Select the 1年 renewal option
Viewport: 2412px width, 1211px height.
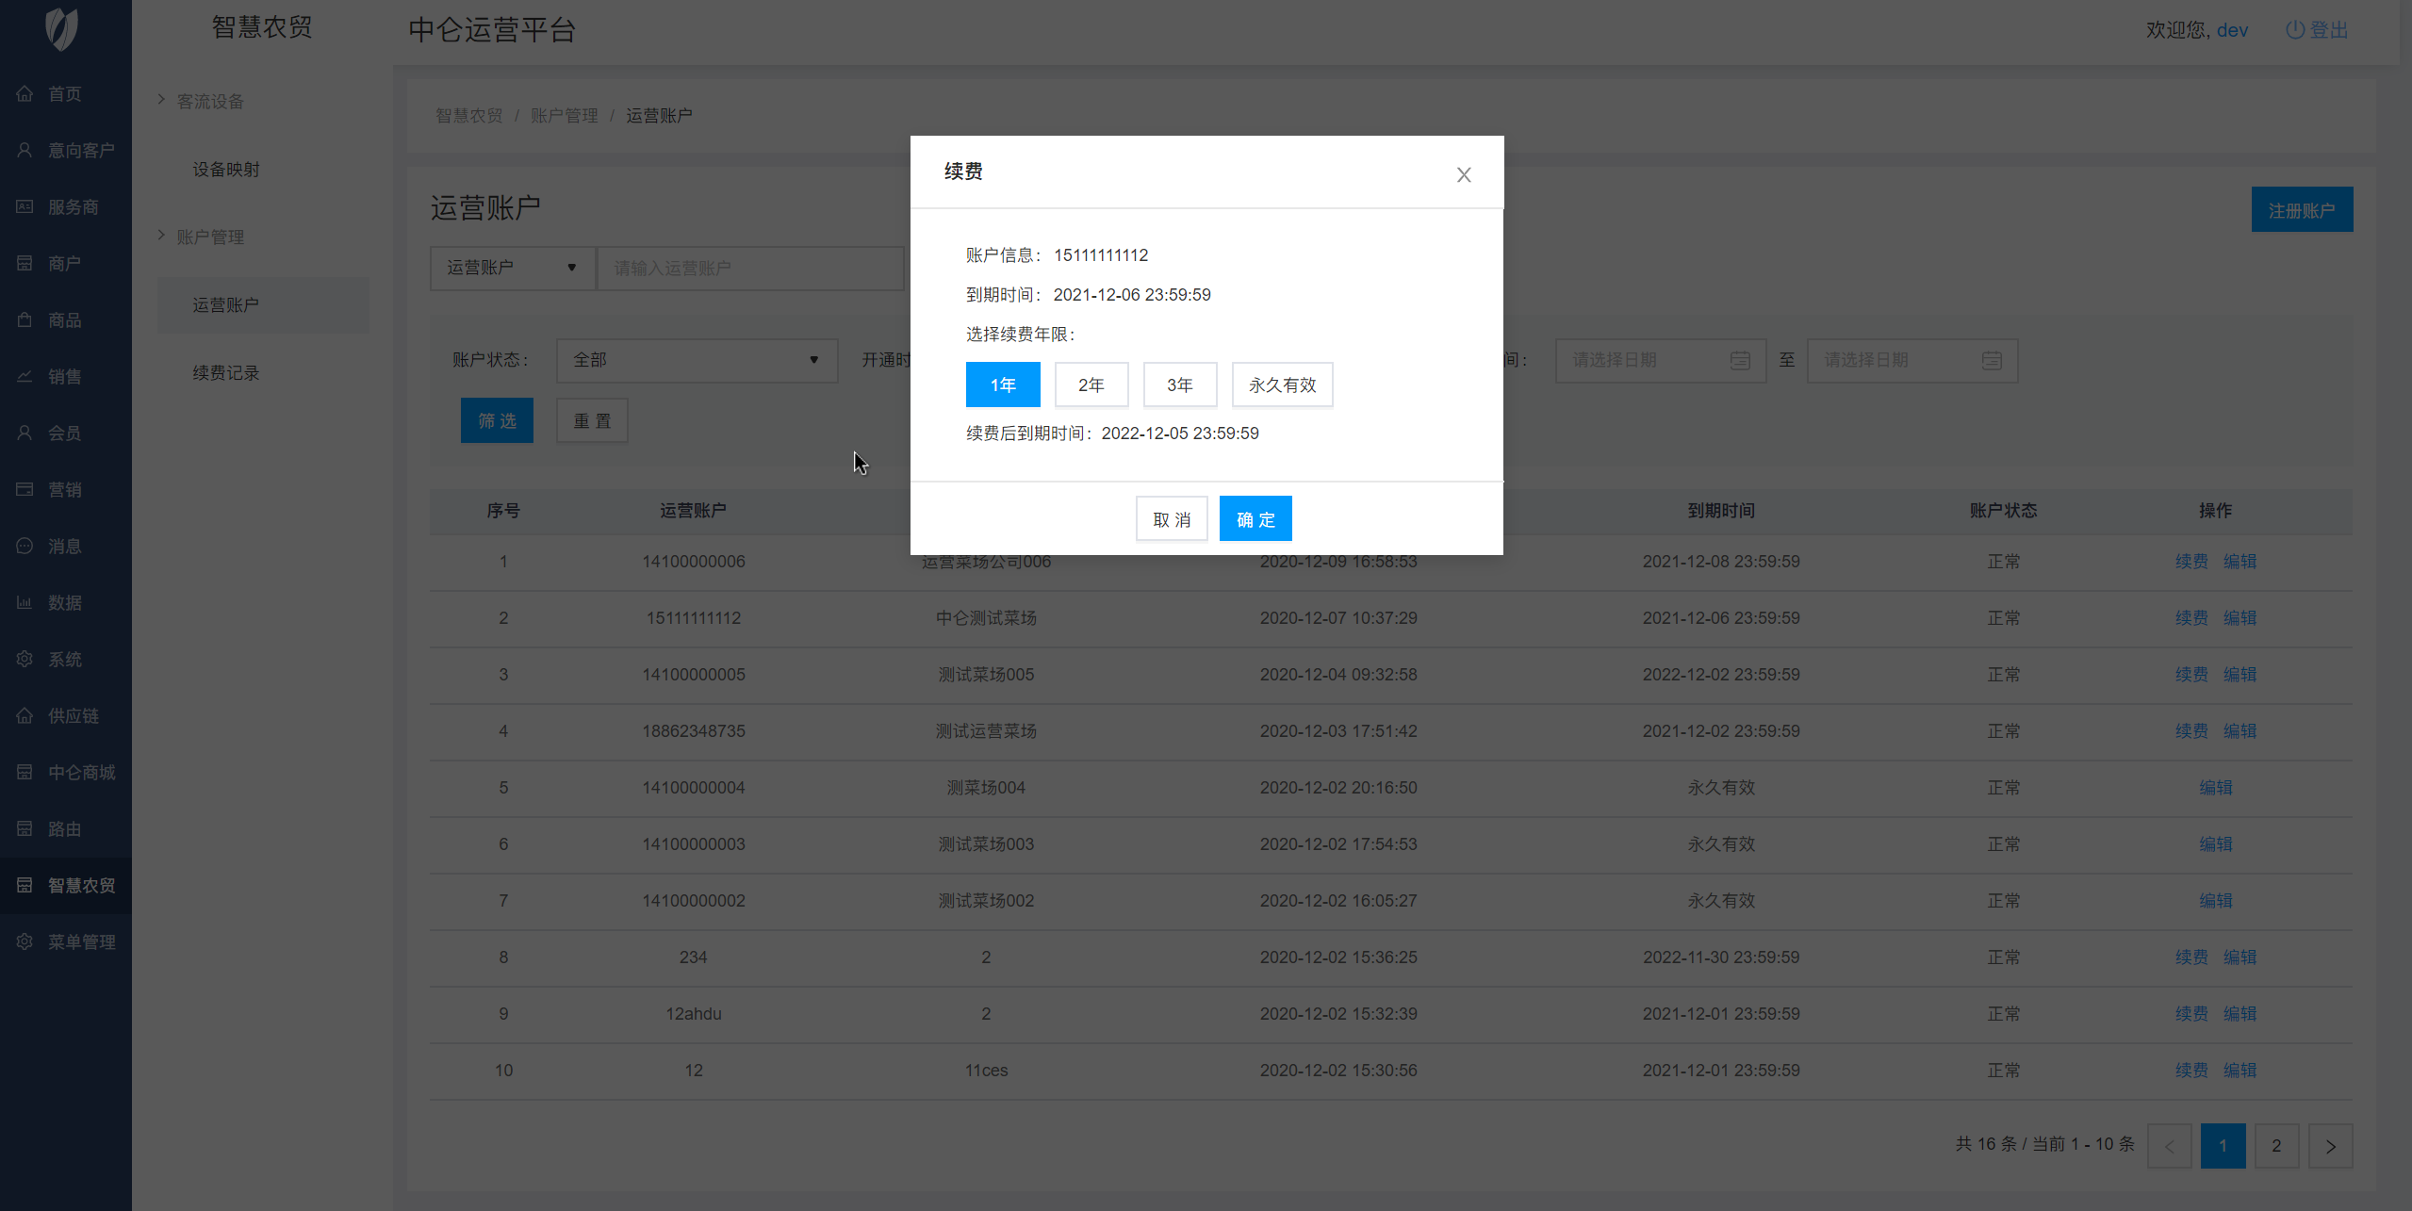pos(1003,385)
